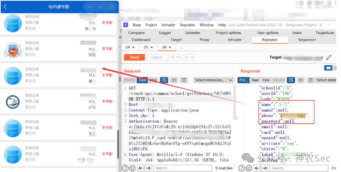
Task: Click the Search field below Request panel
Action: click(183, 168)
